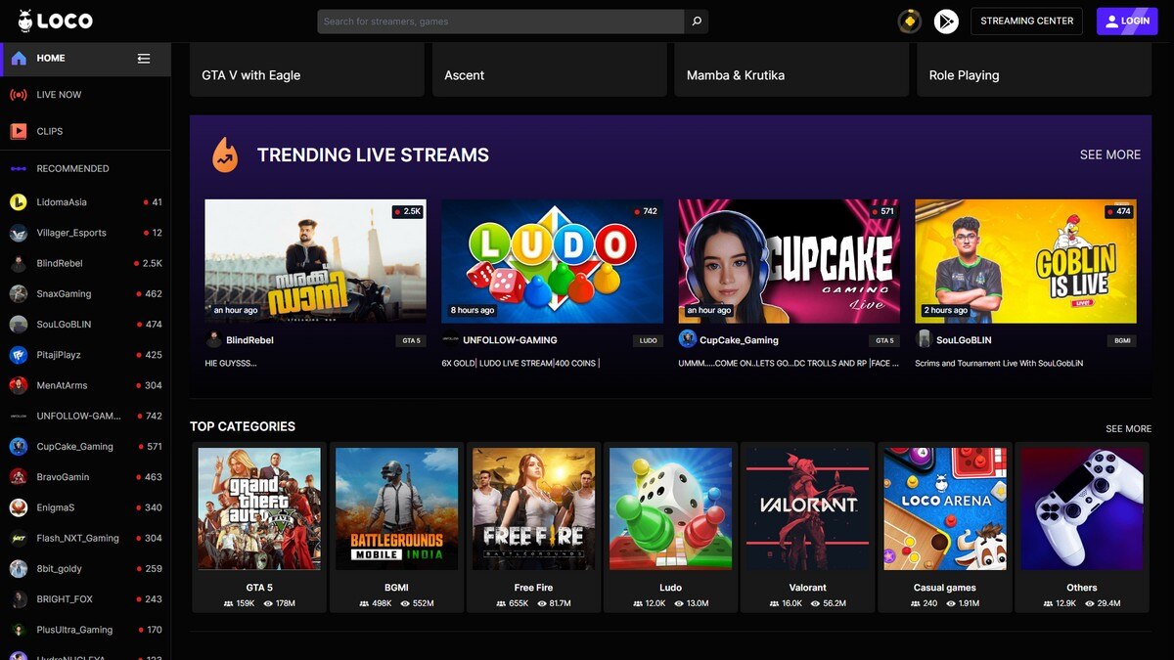This screenshot has width=1174, height=660.
Task: Click the Login button
Action: tap(1127, 22)
